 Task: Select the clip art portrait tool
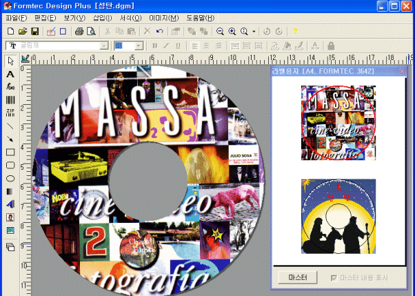(x=10, y=217)
